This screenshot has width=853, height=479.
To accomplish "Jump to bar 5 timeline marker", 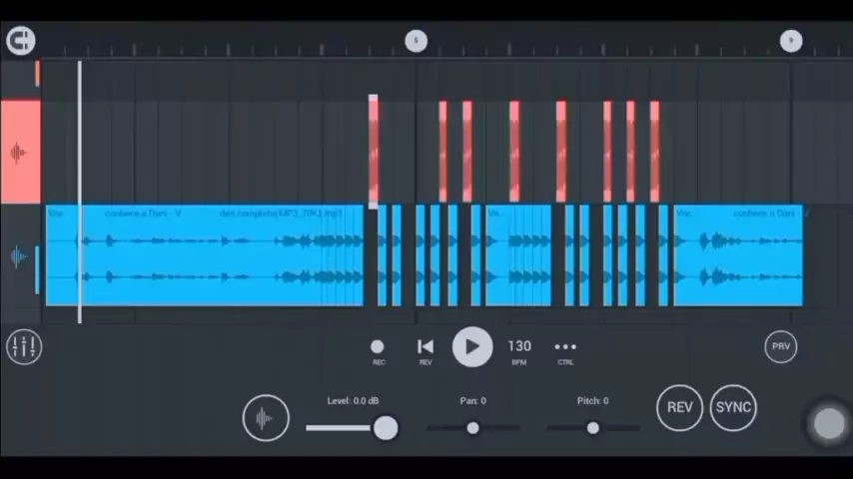I will tap(417, 40).
